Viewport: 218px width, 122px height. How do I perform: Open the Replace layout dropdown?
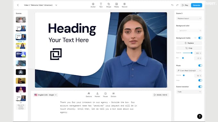point(189,18)
